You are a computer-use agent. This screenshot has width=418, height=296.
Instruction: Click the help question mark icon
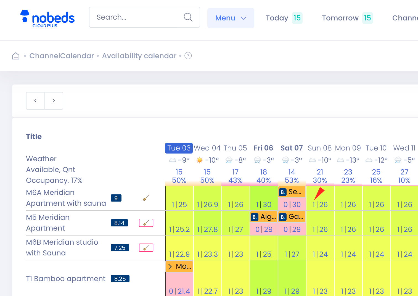(x=188, y=56)
